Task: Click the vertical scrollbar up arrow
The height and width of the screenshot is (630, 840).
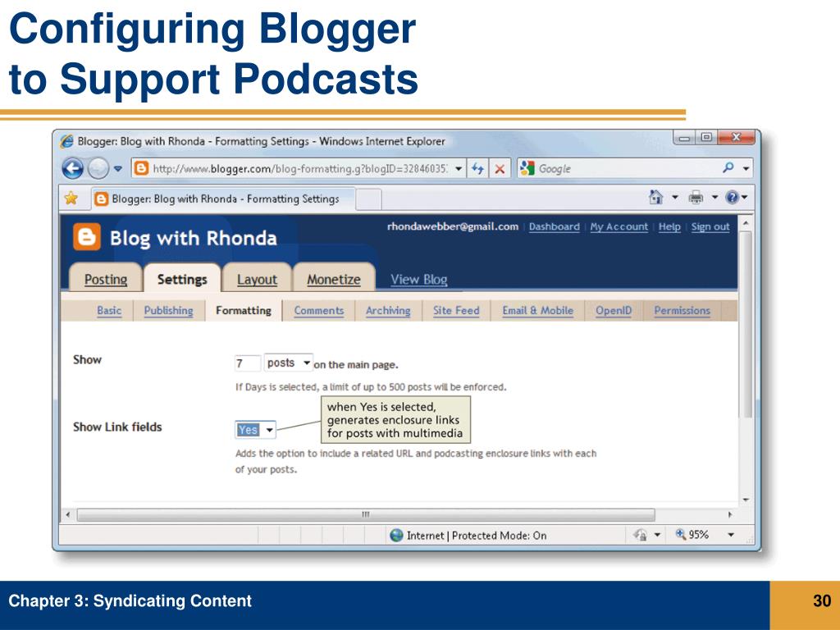Action: 745,222
